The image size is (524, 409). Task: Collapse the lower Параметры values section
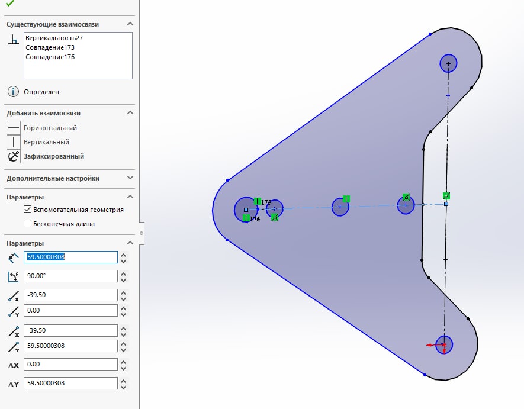[x=130, y=243]
